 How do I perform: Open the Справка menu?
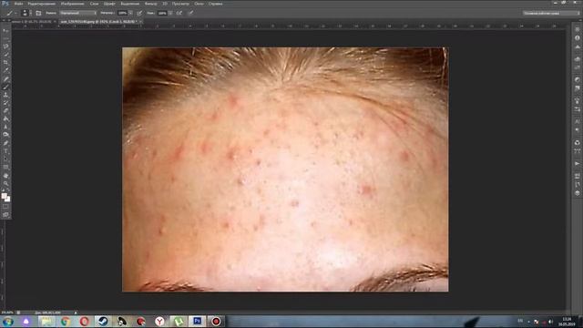coord(215,4)
